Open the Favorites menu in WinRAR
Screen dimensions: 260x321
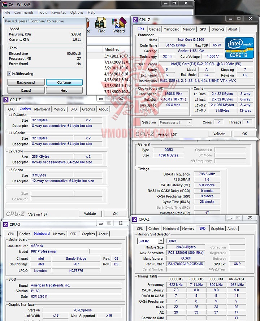click(x=58, y=12)
